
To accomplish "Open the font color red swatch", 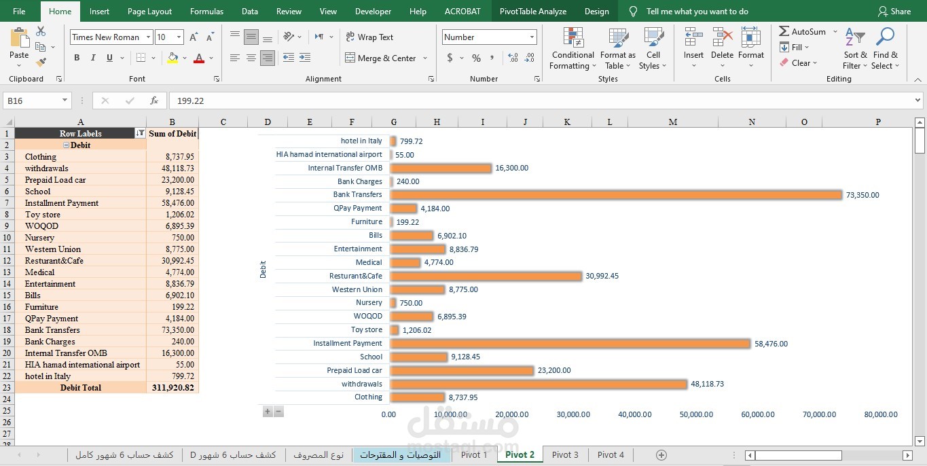I will coord(199,58).
